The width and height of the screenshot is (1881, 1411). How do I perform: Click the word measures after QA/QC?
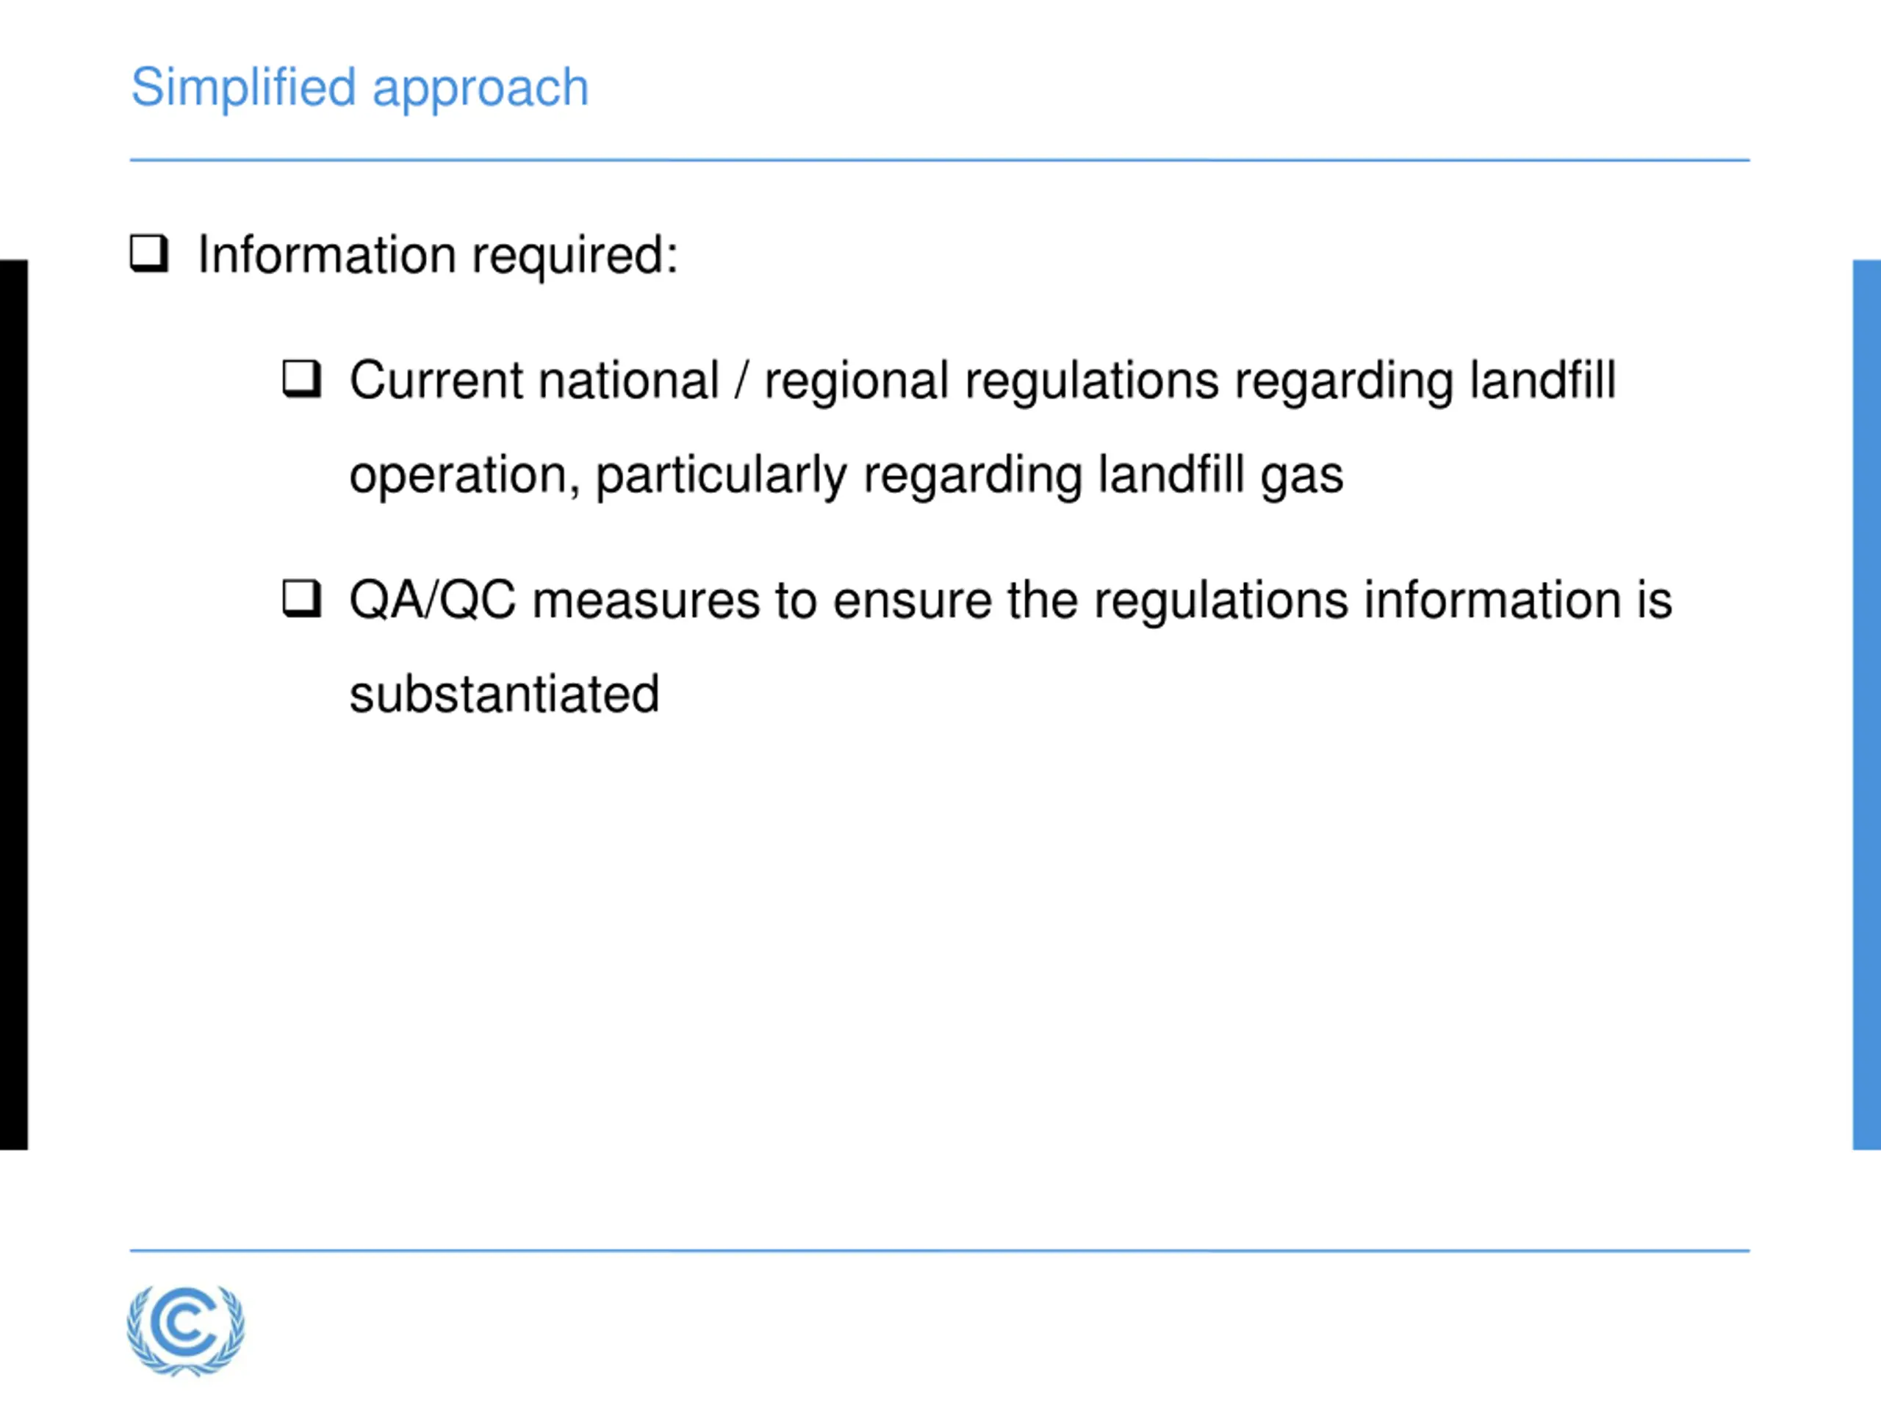pyautogui.click(x=647, y=601)
